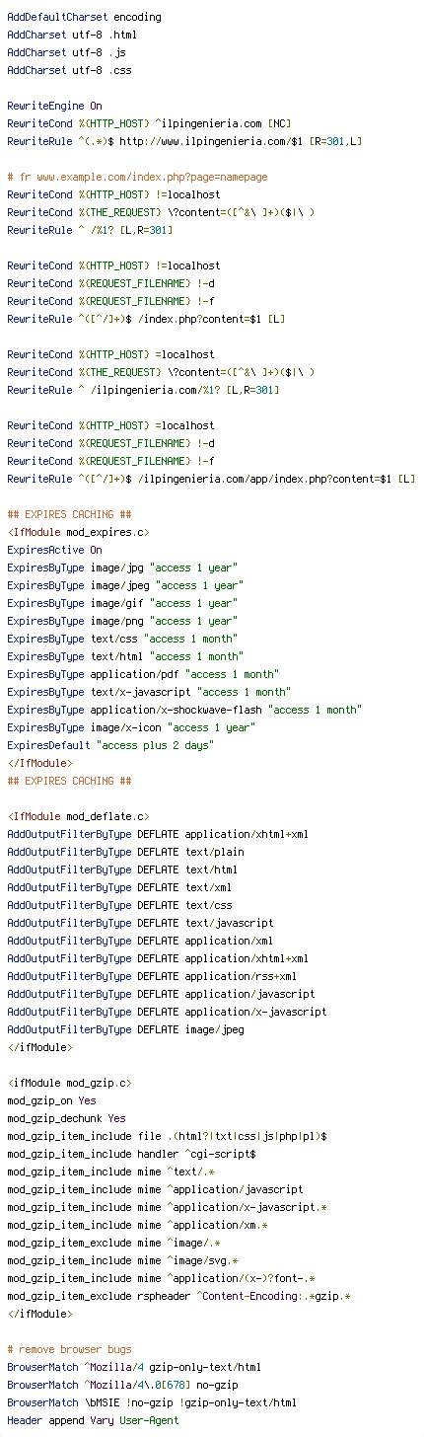Viewport: 424px width, 1437px height.
Task: Click 'BrowserMatch \bMSIE !no-gzip' line
Action: point(152,1402)
